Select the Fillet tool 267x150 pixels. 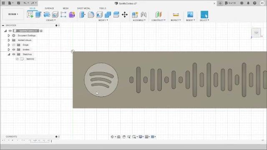coord(91,15)
